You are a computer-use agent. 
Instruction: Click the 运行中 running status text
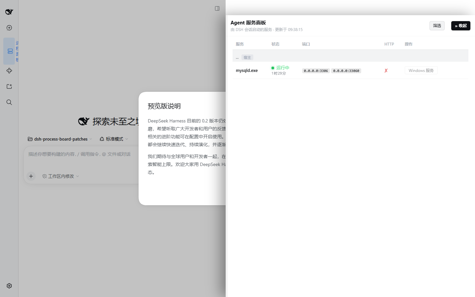(x=283, y=68)
